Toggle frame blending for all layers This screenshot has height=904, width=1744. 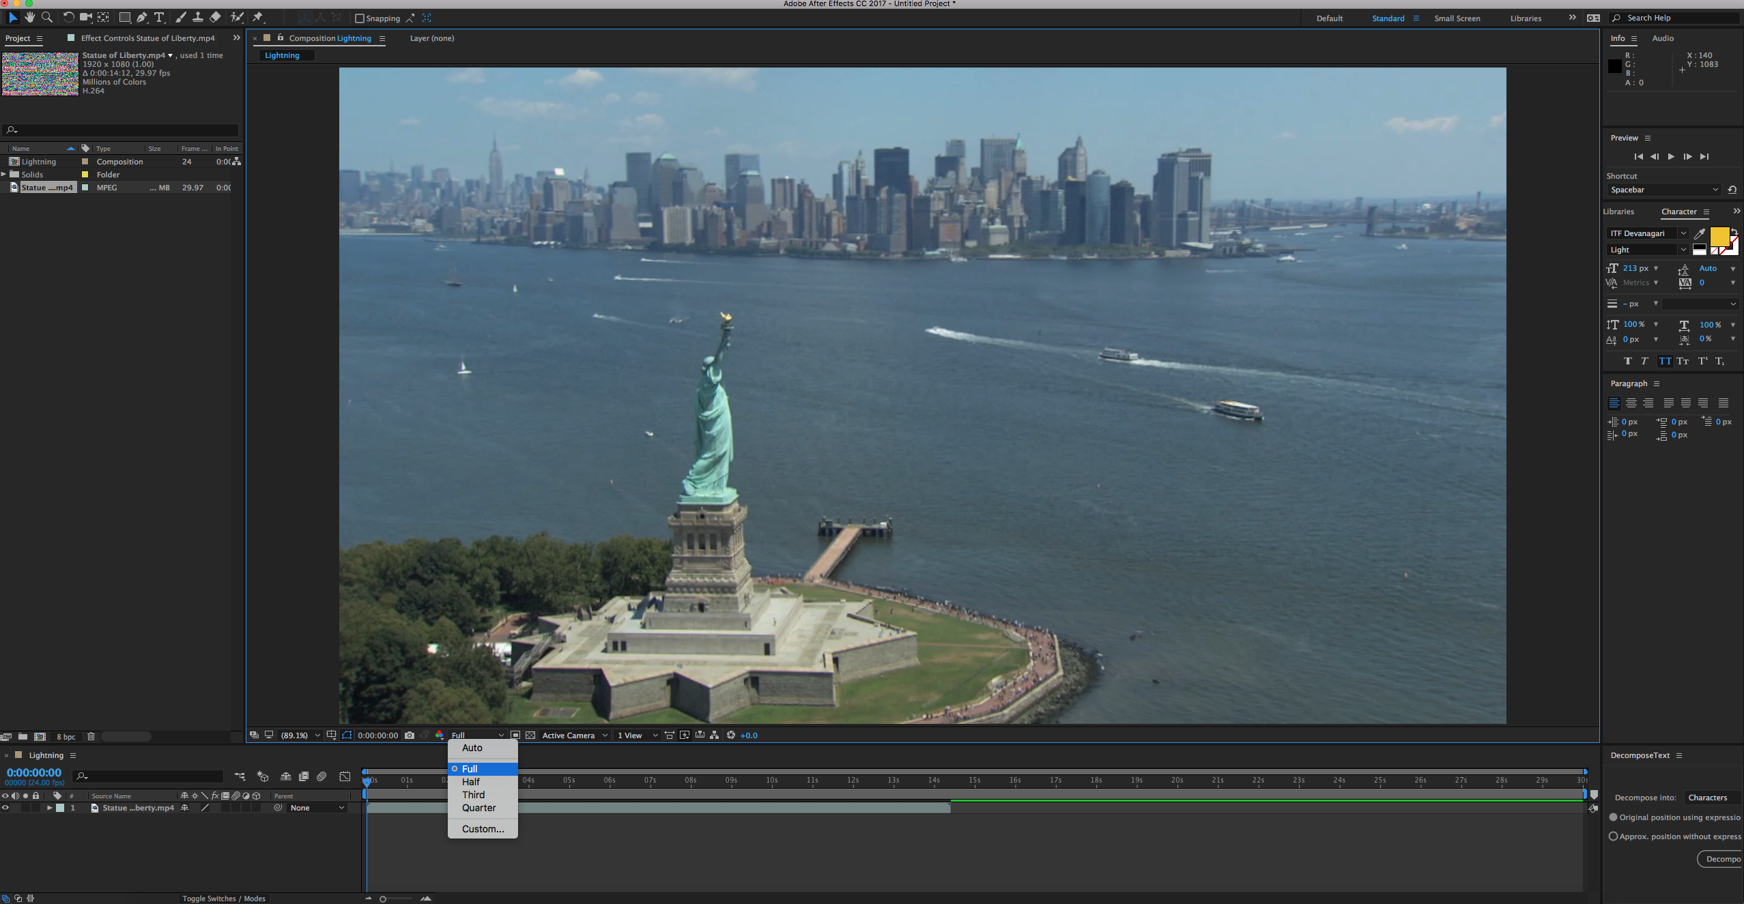(x=304, y=776)
